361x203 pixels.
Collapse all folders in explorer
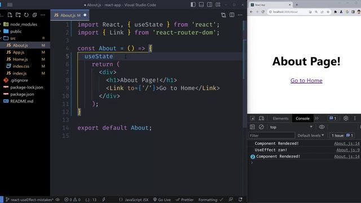coord(34,15)
